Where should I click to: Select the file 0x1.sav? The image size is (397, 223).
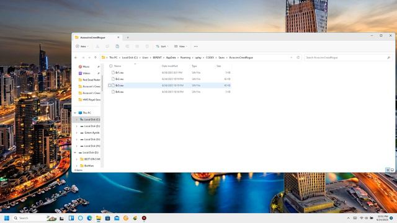(x=119, y=72)
